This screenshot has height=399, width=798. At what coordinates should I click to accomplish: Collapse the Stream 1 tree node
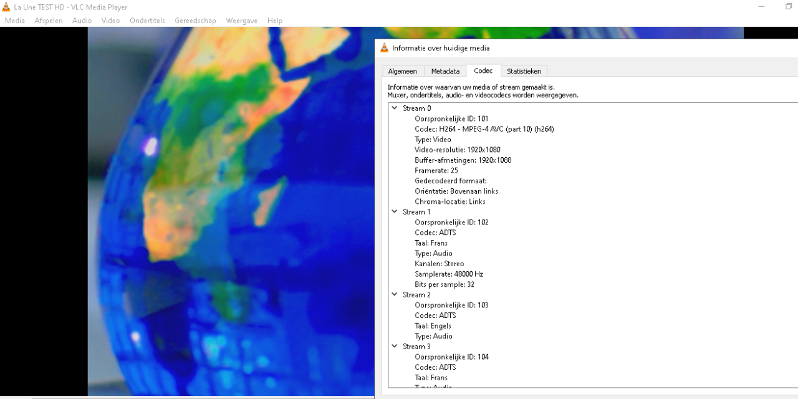pos(395,212)
